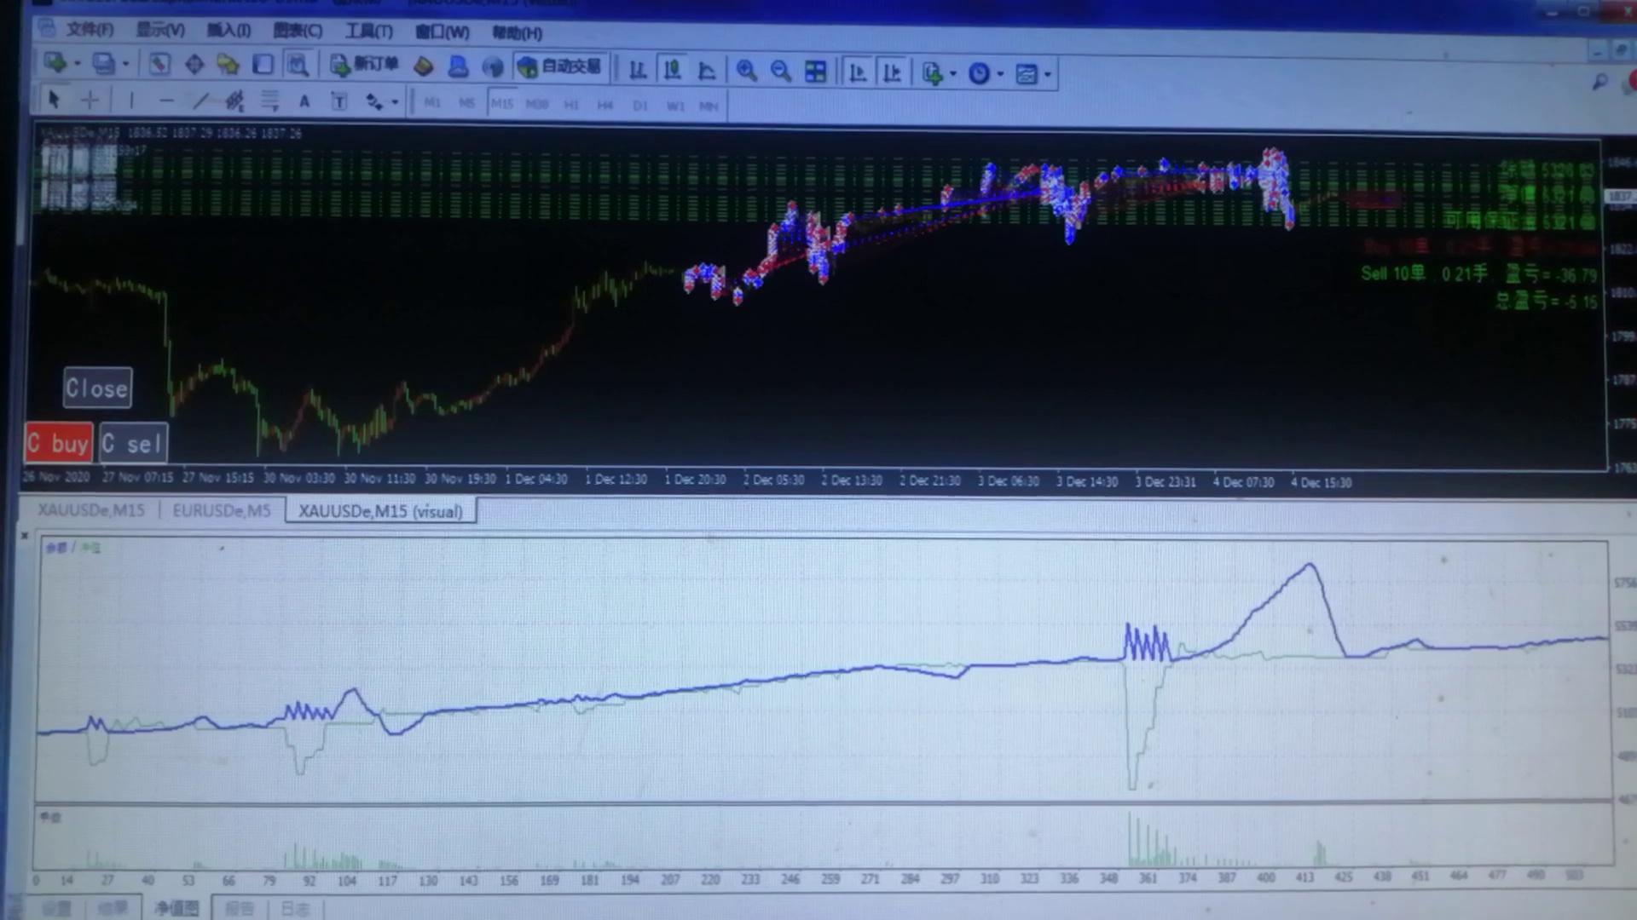The height and width of the screenshot is (920, 1637).
Task: Click the Close button on the chart
Action: point(97,388)
